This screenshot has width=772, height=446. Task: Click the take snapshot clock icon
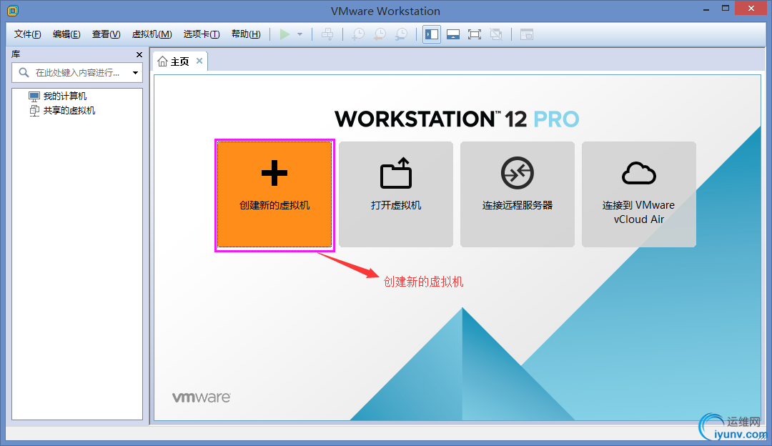coord(358,34)
